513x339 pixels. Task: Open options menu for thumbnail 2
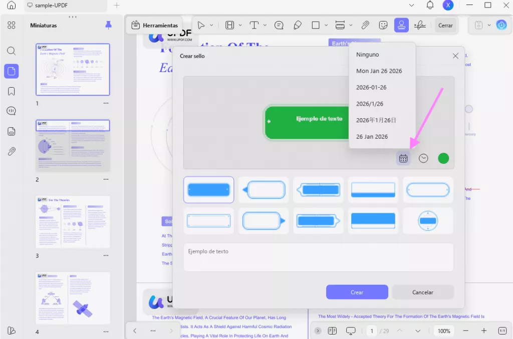click(x=106, y=179)
